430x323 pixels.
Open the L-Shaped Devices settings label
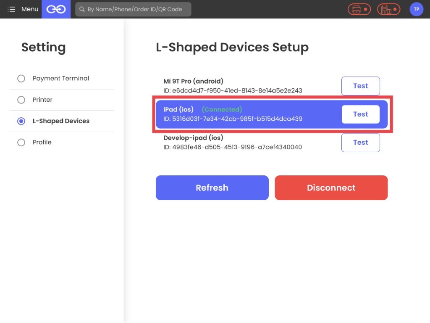[x=61, y=121]
